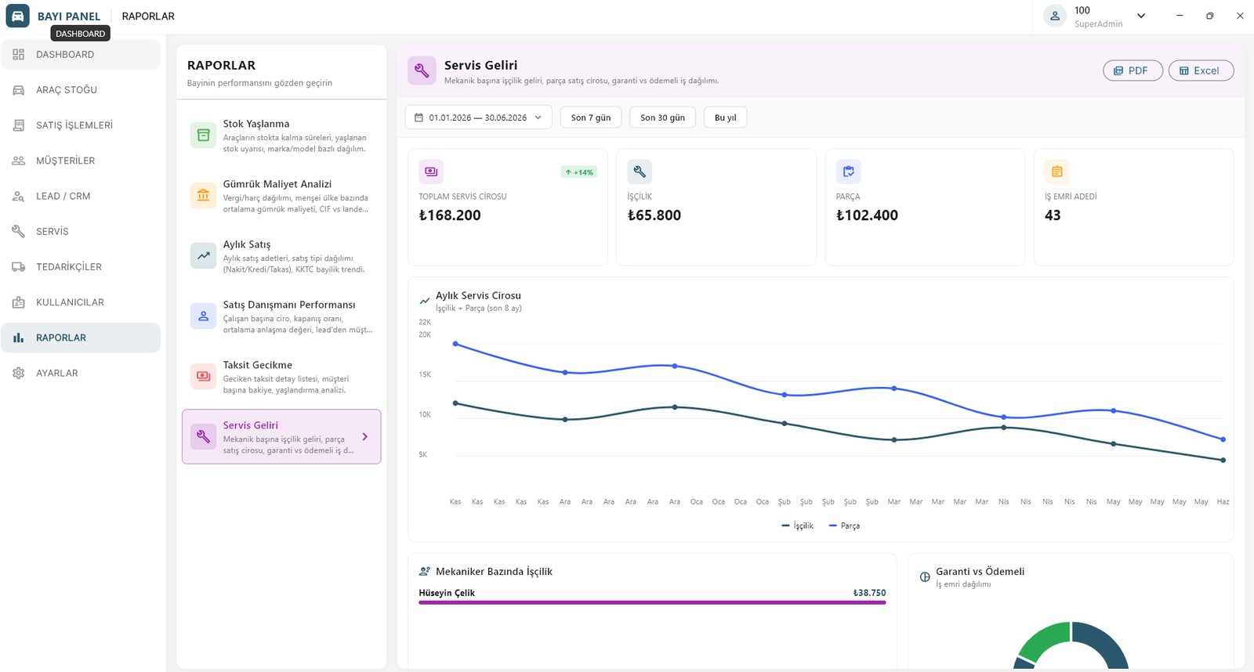
Task: Export the report with the Excel button
Action: [x=1201, y=70]
